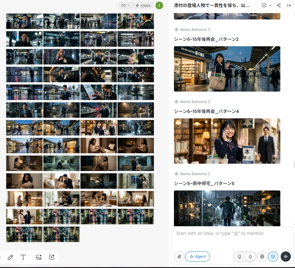Open the シーン6-15年後再会_パターン2 bookstore image
Image resolution: width=295 pixels, height=268 pixels.
(x=227, y=69)
